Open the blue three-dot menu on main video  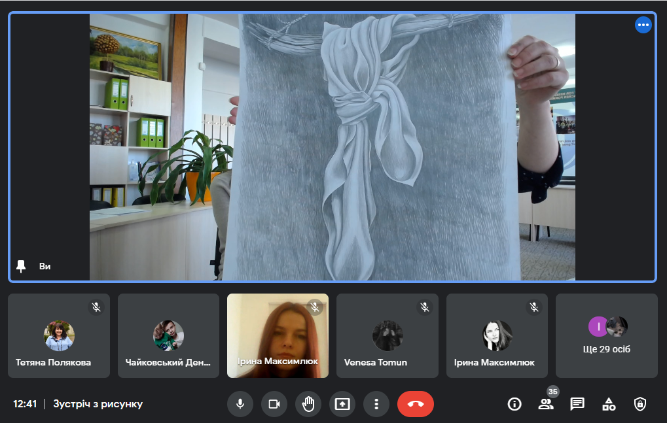pos(643,25)
